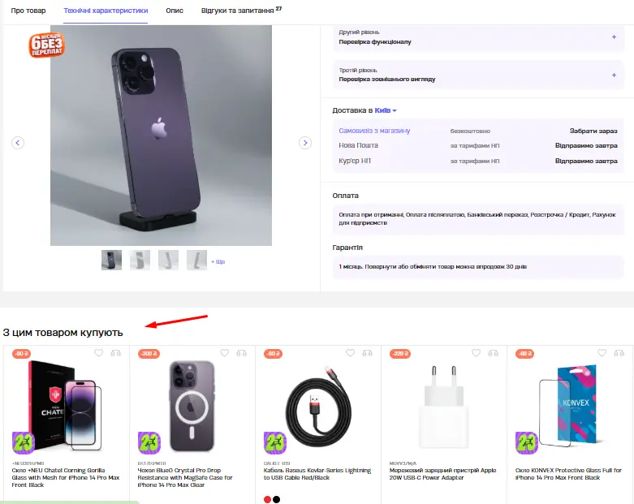Show more photos via '+ Ще' link
Image resolution: width=634 pixels, height=504 pixels.
[218, 261]
